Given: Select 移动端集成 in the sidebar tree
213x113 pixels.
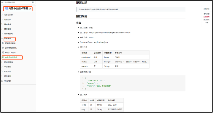Looking at the screenshot, I should (8, 62).
